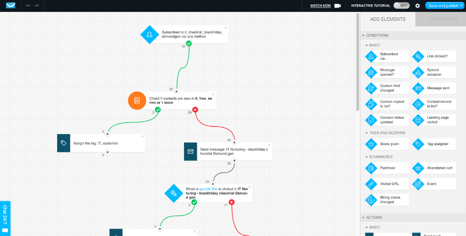Select the Subscribed via condition icon

point(371,56)
